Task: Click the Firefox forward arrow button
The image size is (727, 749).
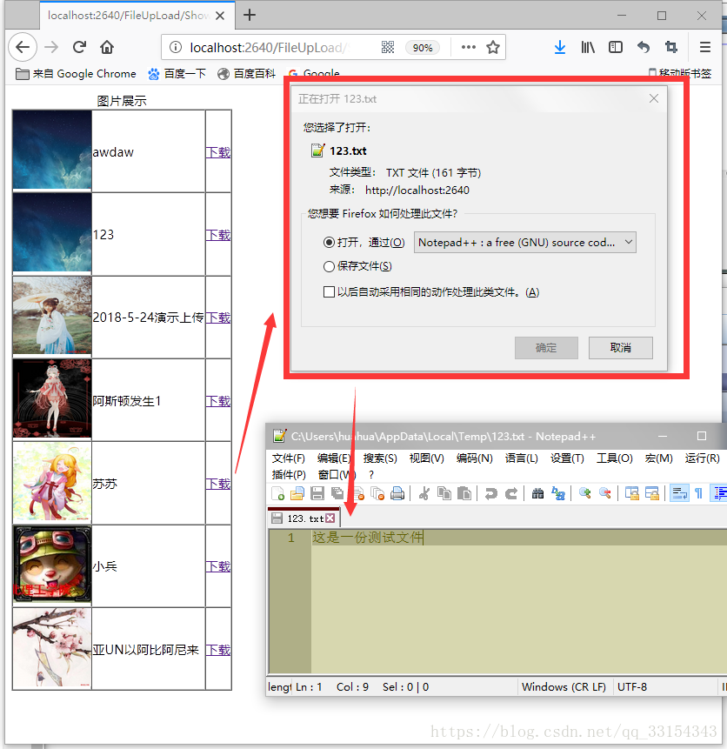Action: [x=51, y=47]
